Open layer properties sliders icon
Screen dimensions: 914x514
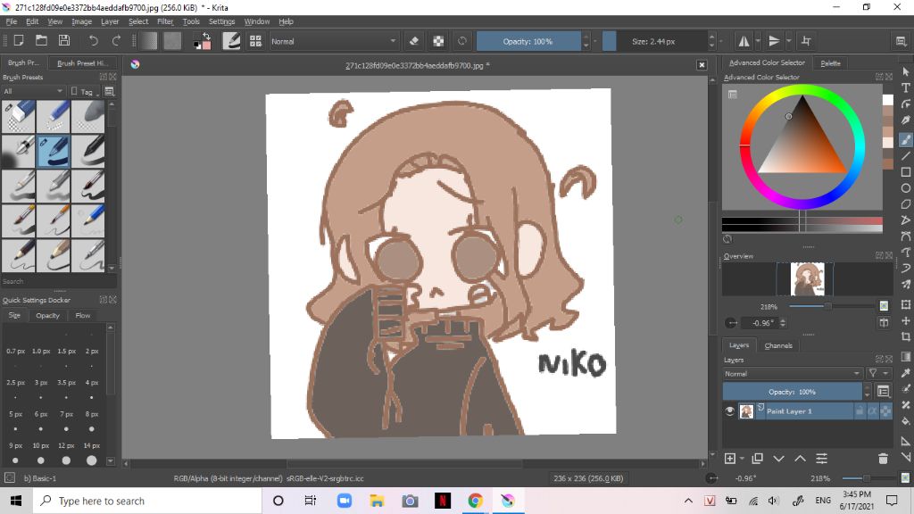pos(821,459)
